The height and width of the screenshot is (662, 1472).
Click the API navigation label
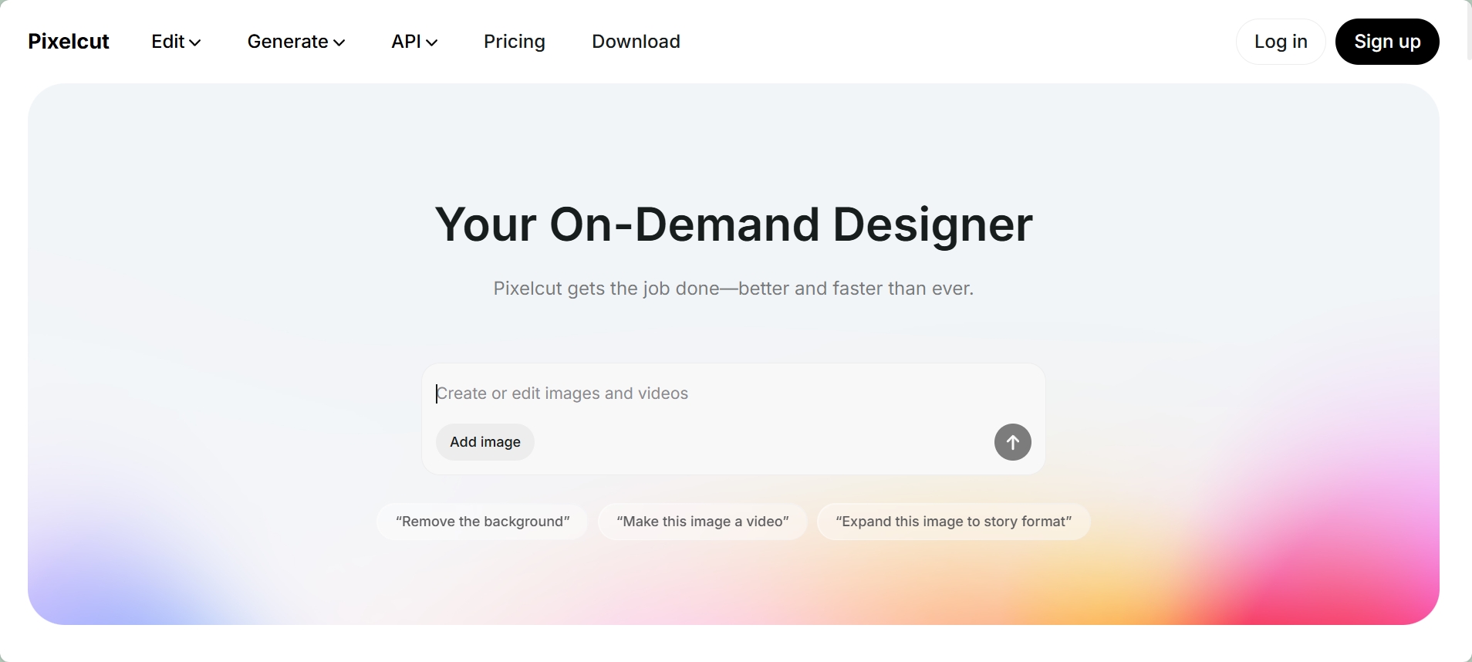point(406,42)
